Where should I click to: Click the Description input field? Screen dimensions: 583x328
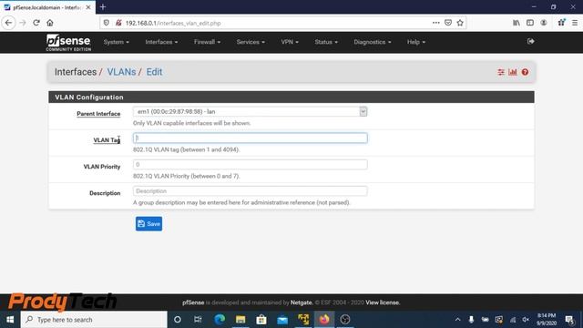(x=251, y=190)
